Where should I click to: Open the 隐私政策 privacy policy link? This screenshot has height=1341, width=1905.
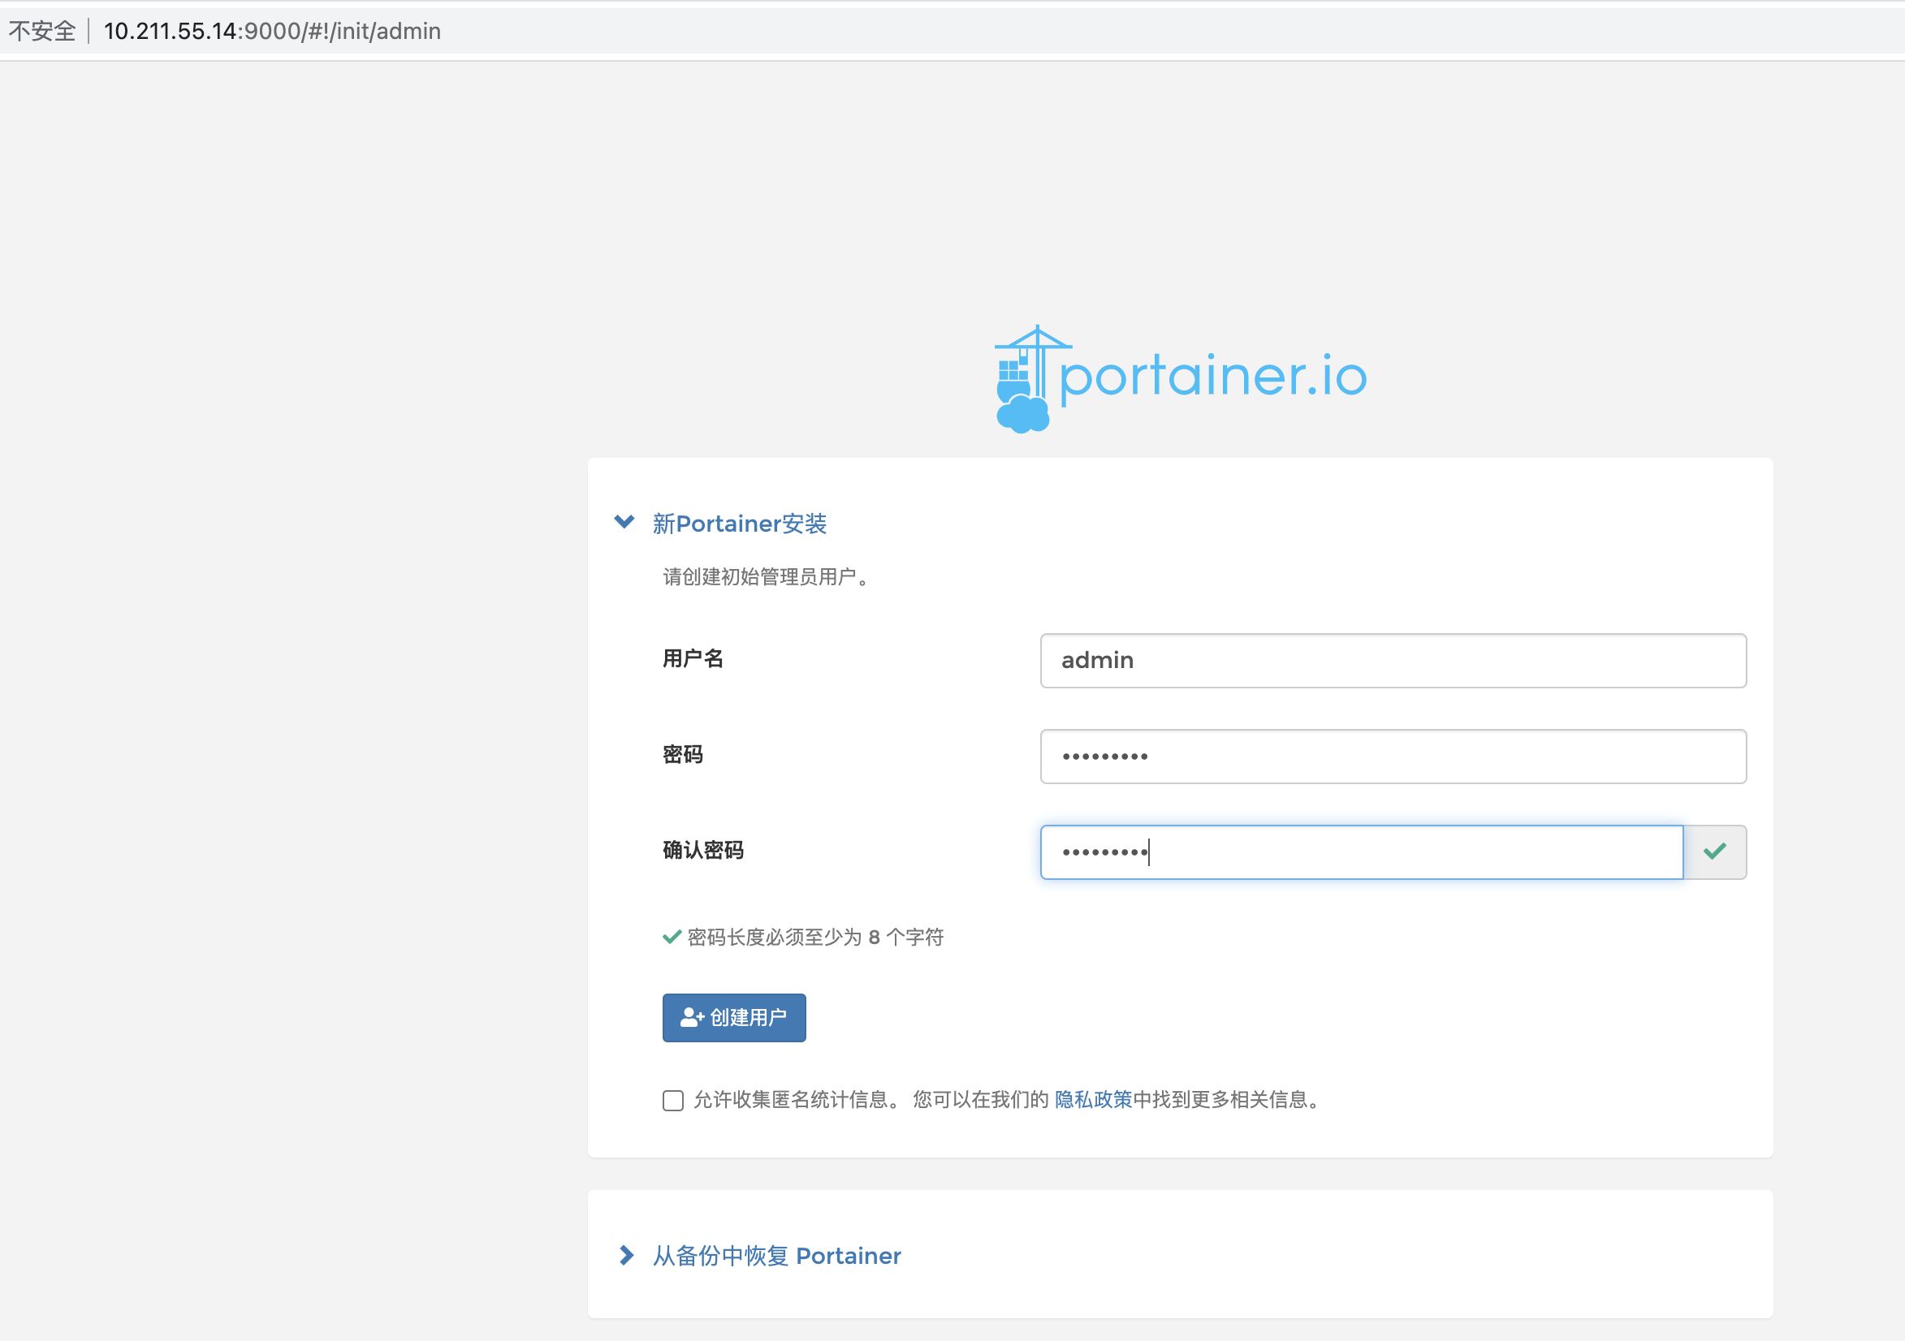tap(1093, 1100)
